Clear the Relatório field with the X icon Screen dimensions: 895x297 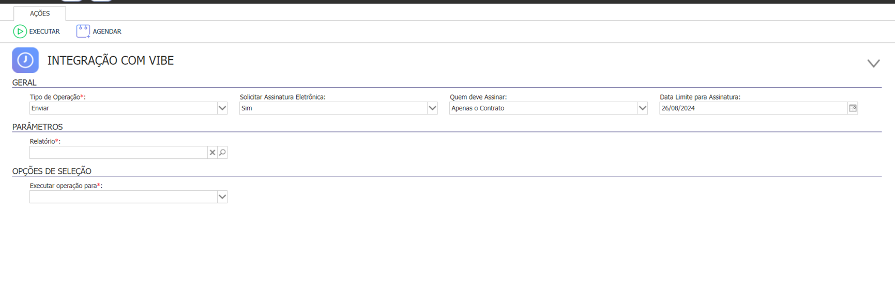click(212, 153)
